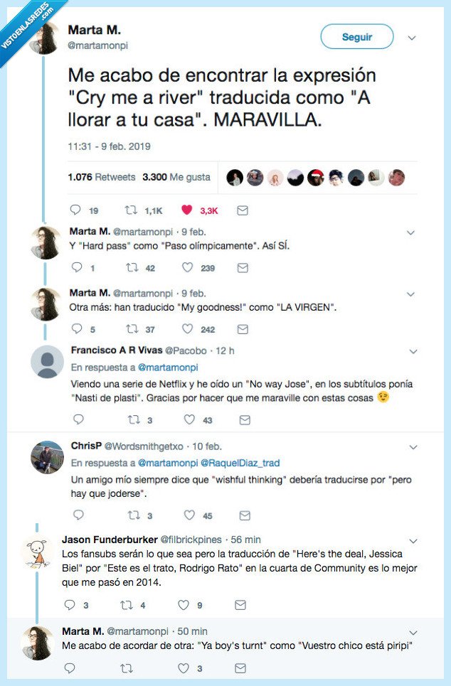The image size is (451, 686).
Task: Reply to ChrisP's wishful thinking tweet
Action: click(x=78, y=515)
